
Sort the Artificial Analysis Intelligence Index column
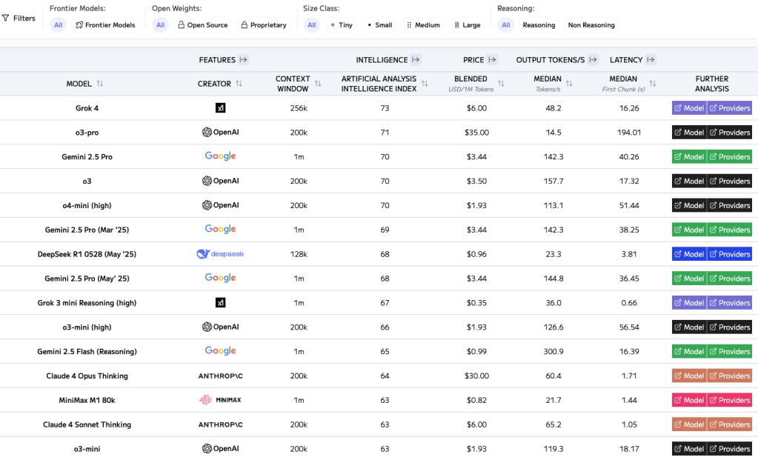point(425,83)
